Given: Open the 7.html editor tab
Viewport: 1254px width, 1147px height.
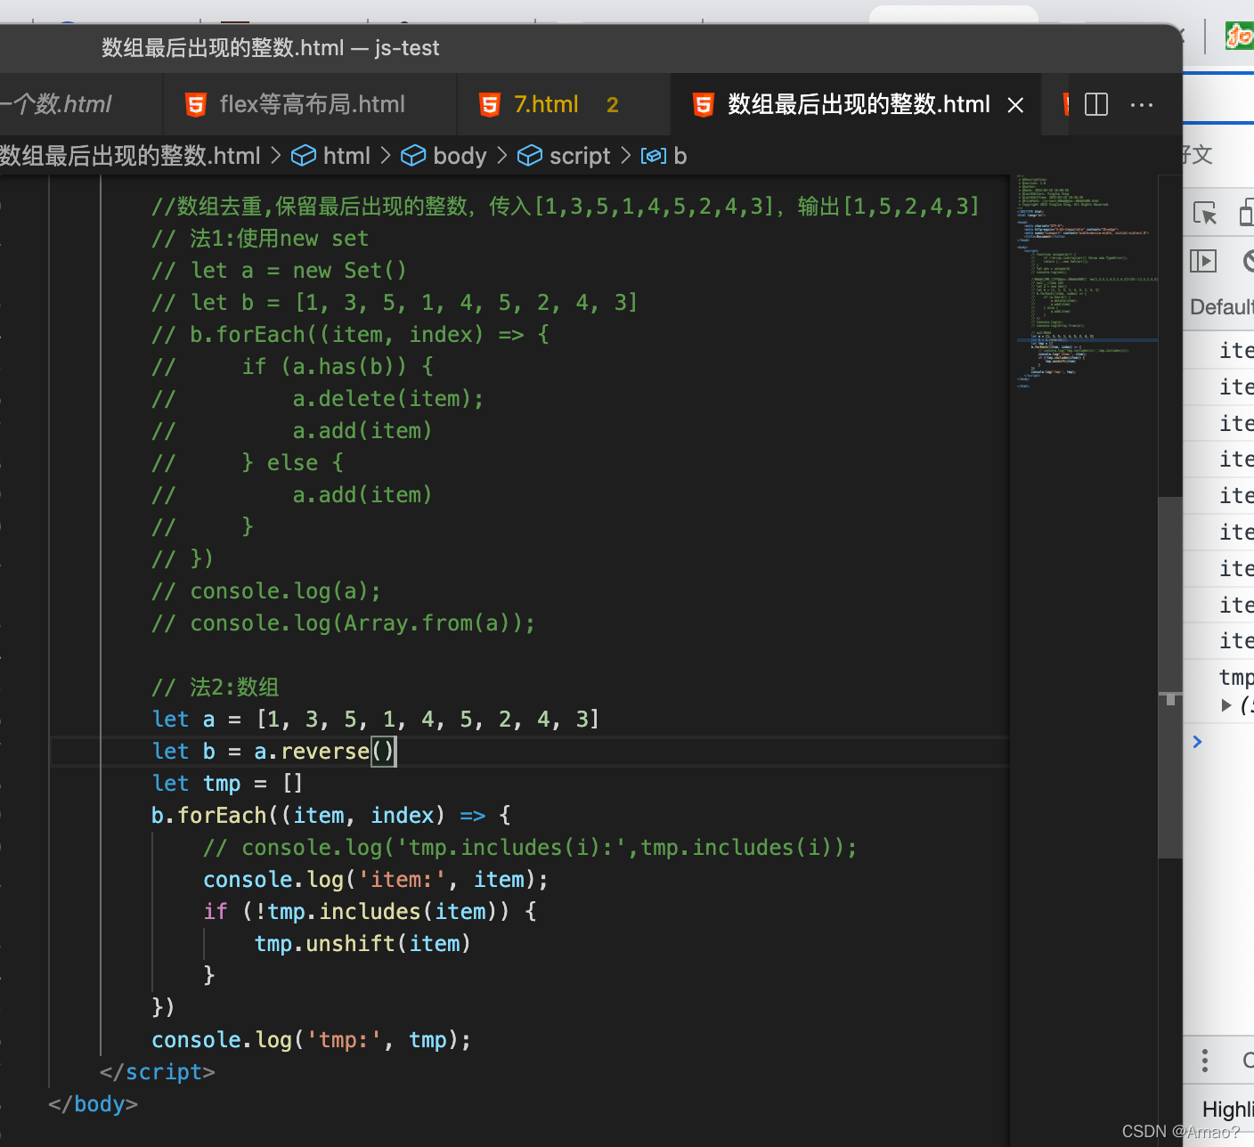Looking at the screenshot, I should 564,104.
